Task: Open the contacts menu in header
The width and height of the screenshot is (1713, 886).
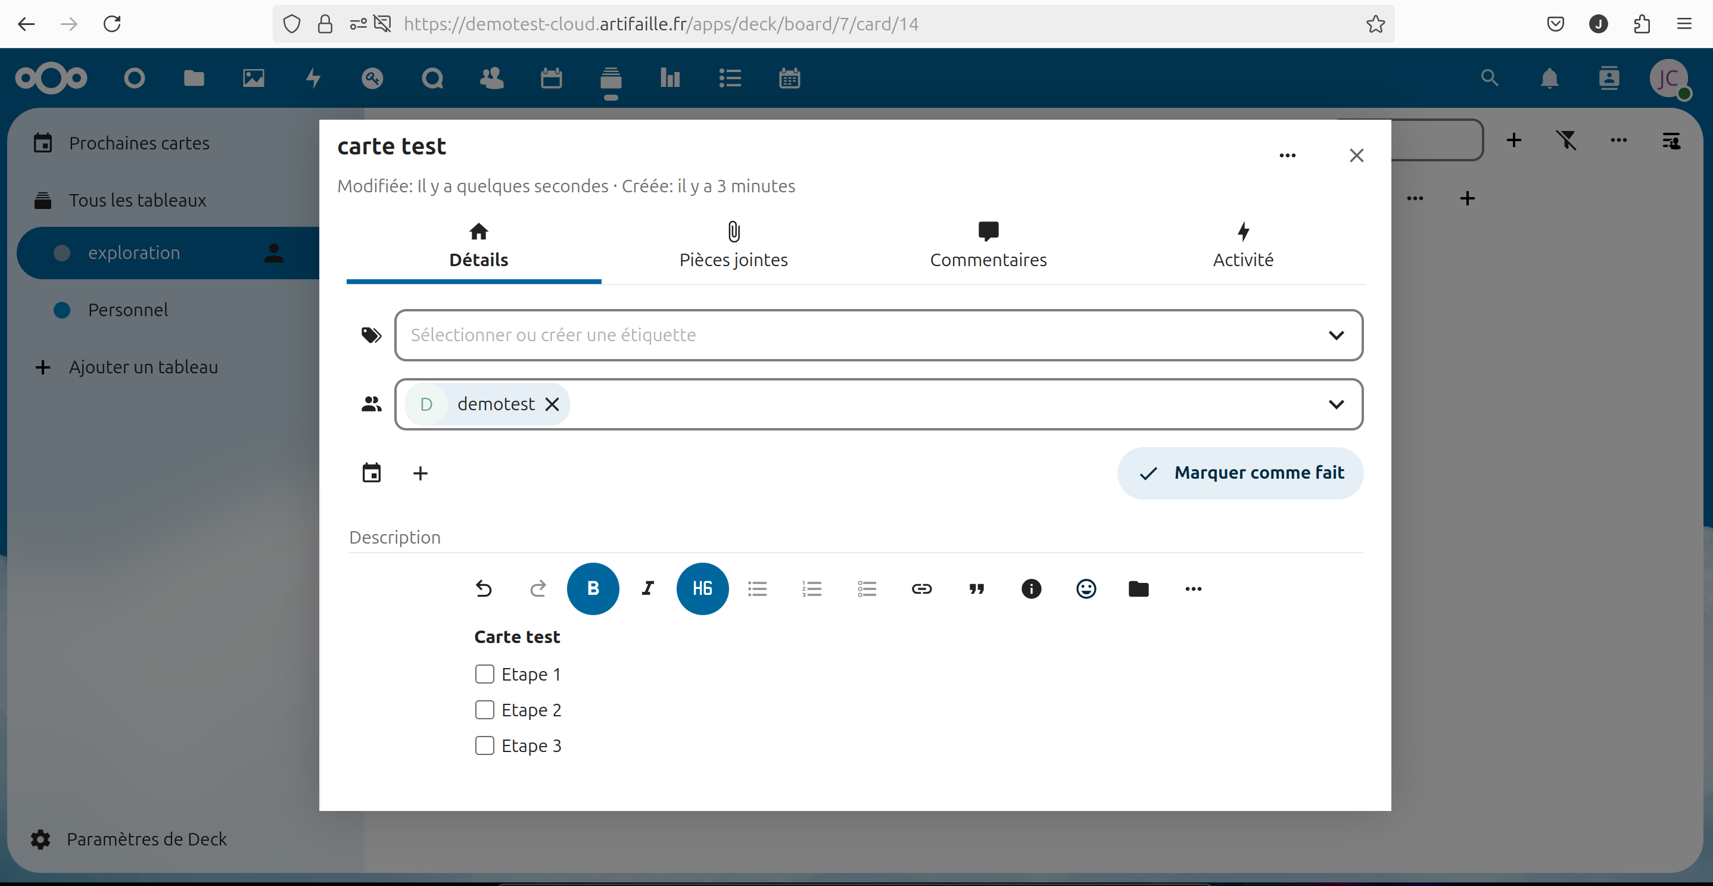Action: (1609, 79)
